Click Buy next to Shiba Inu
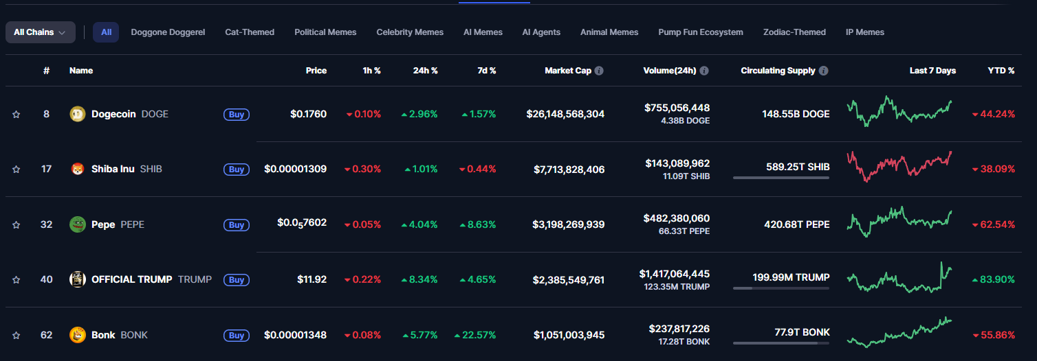This screenshot has height=361, width=1037. 237,170
